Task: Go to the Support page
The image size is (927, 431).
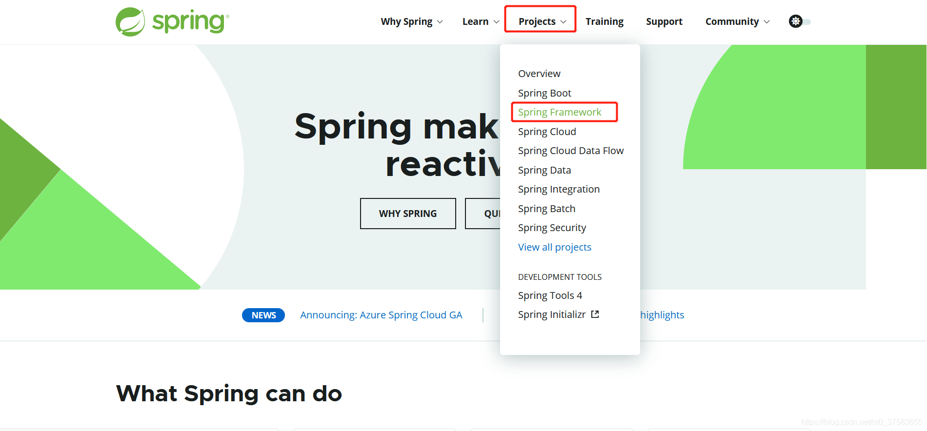Action: [664, 21]
